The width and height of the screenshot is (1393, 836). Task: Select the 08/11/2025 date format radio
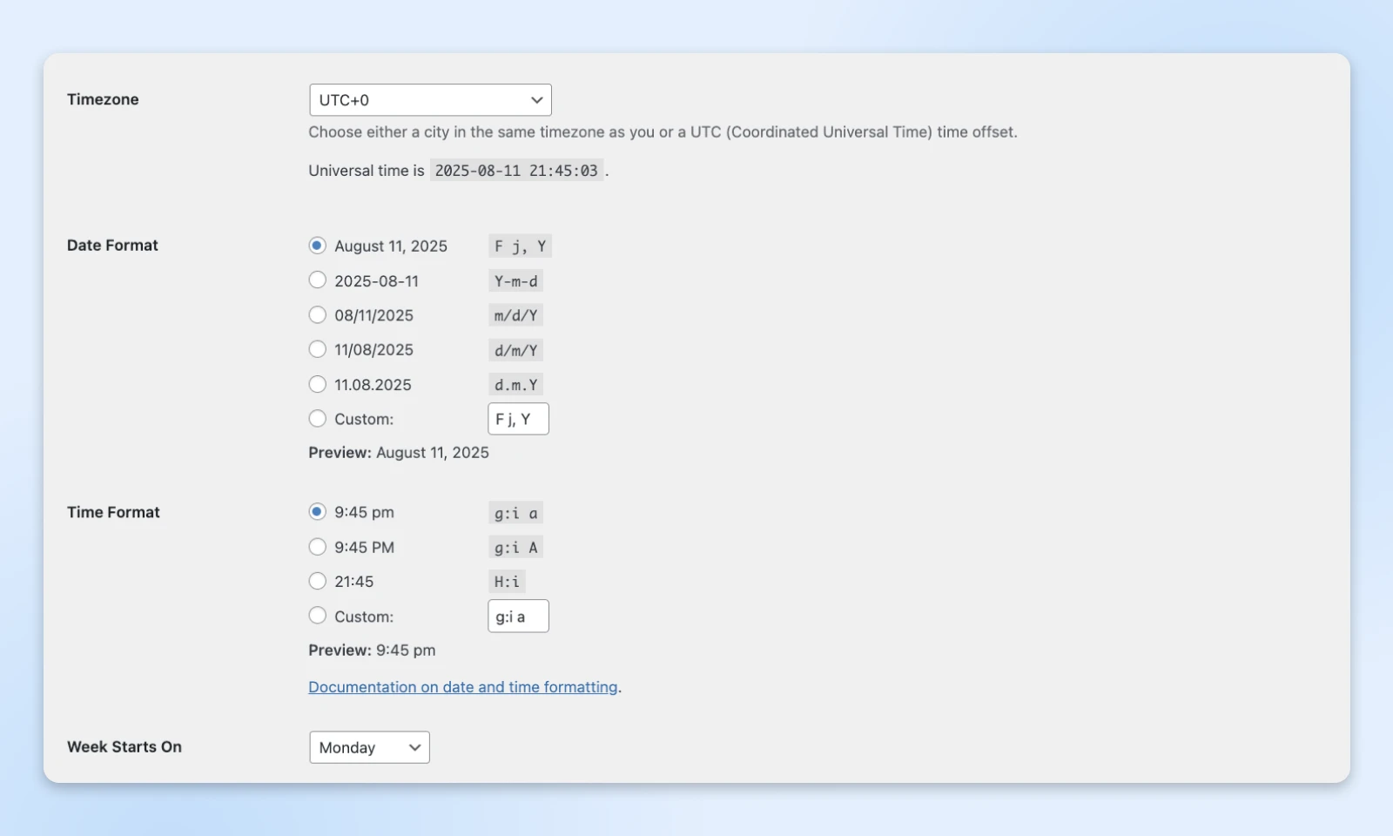(x=318, y=315)
